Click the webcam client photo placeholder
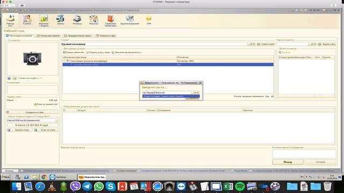The width and height of the screenshot is (344, 193). 32,58
